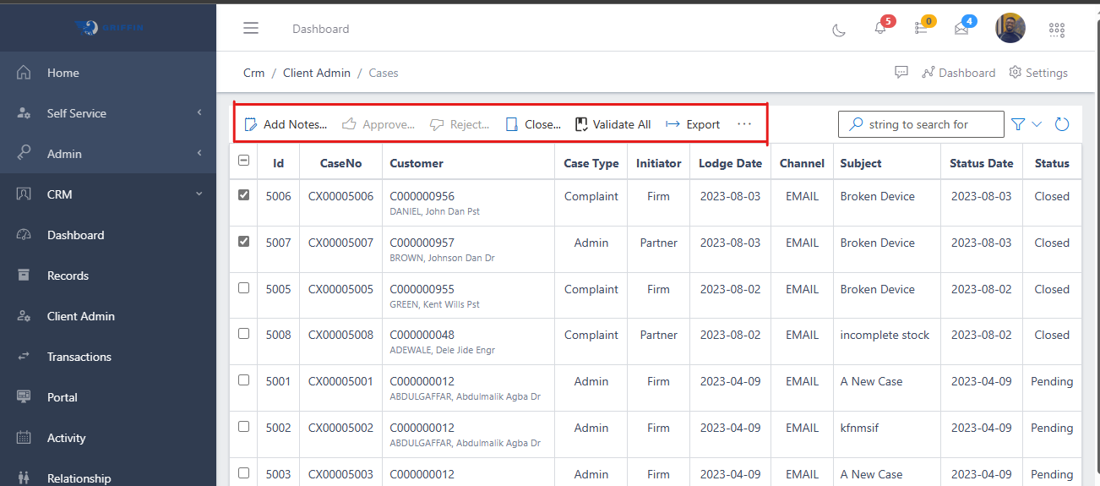This screenshot has width=1100, height=486.
Task: Open the sidebar Dashboard item
Action: pyautogui.click(x=108, y=235)
